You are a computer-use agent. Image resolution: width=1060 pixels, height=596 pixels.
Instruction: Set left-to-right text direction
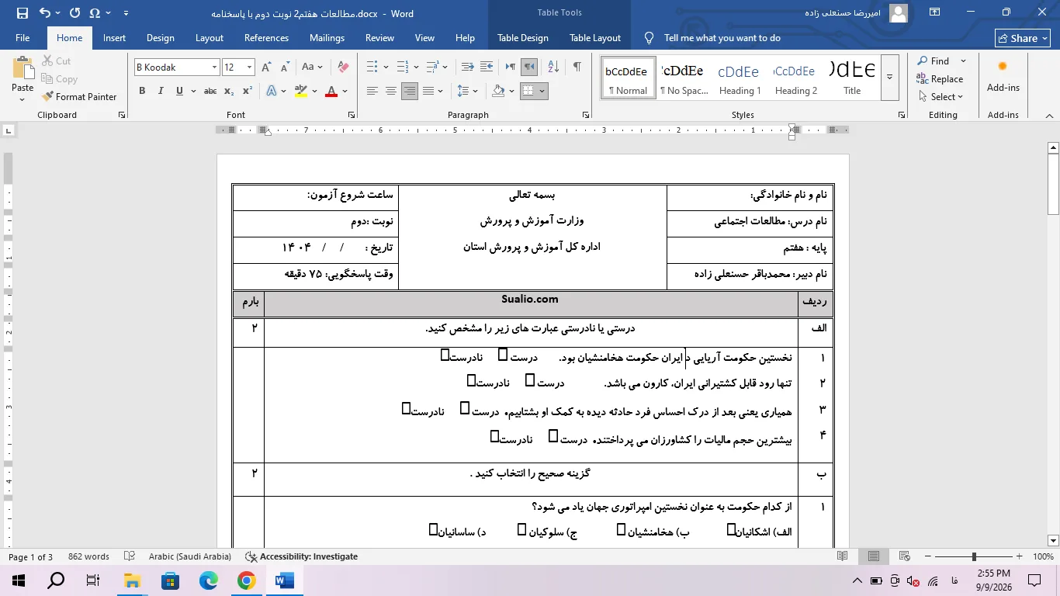tap(510, 68)
